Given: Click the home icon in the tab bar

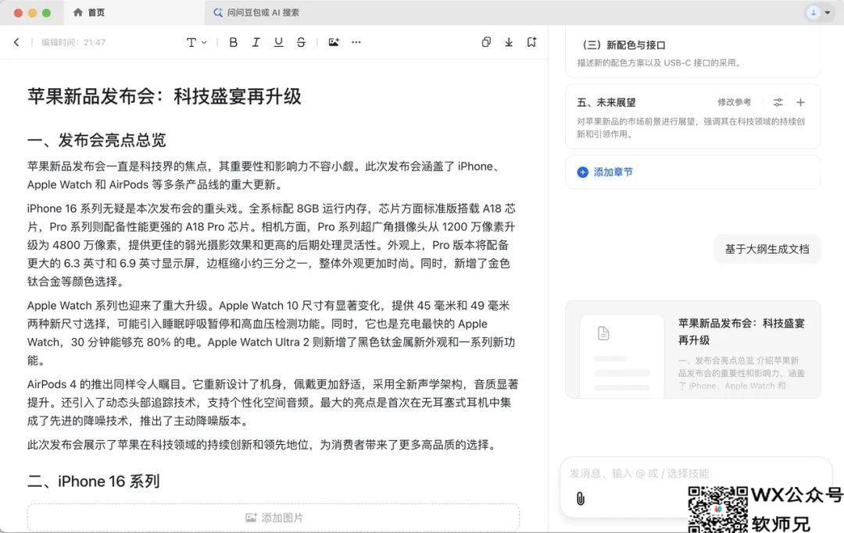Looking at the screenshot, I should click(78, 12).
